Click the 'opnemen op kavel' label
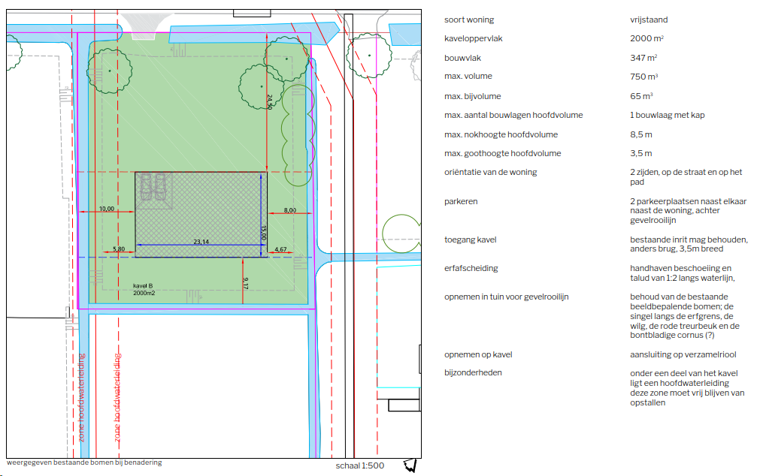 coord(478,355)
